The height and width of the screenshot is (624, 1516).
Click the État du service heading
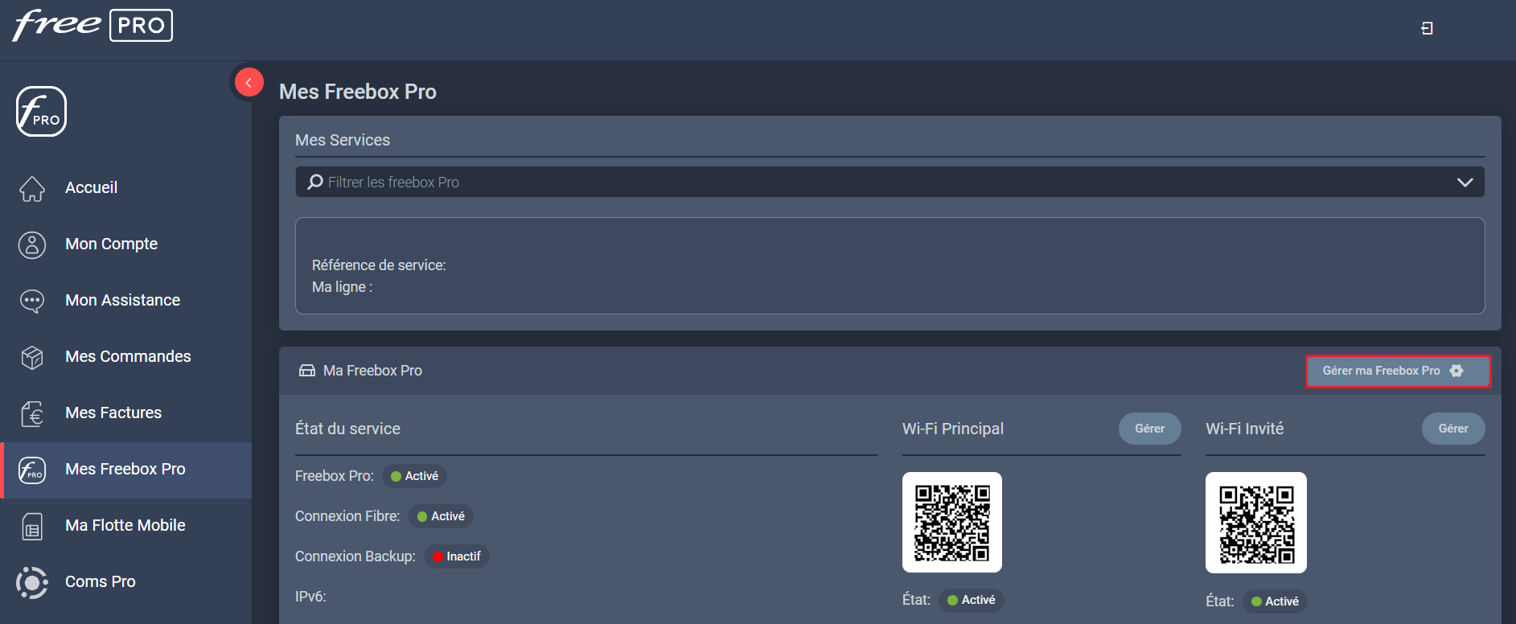coord(347,429)
